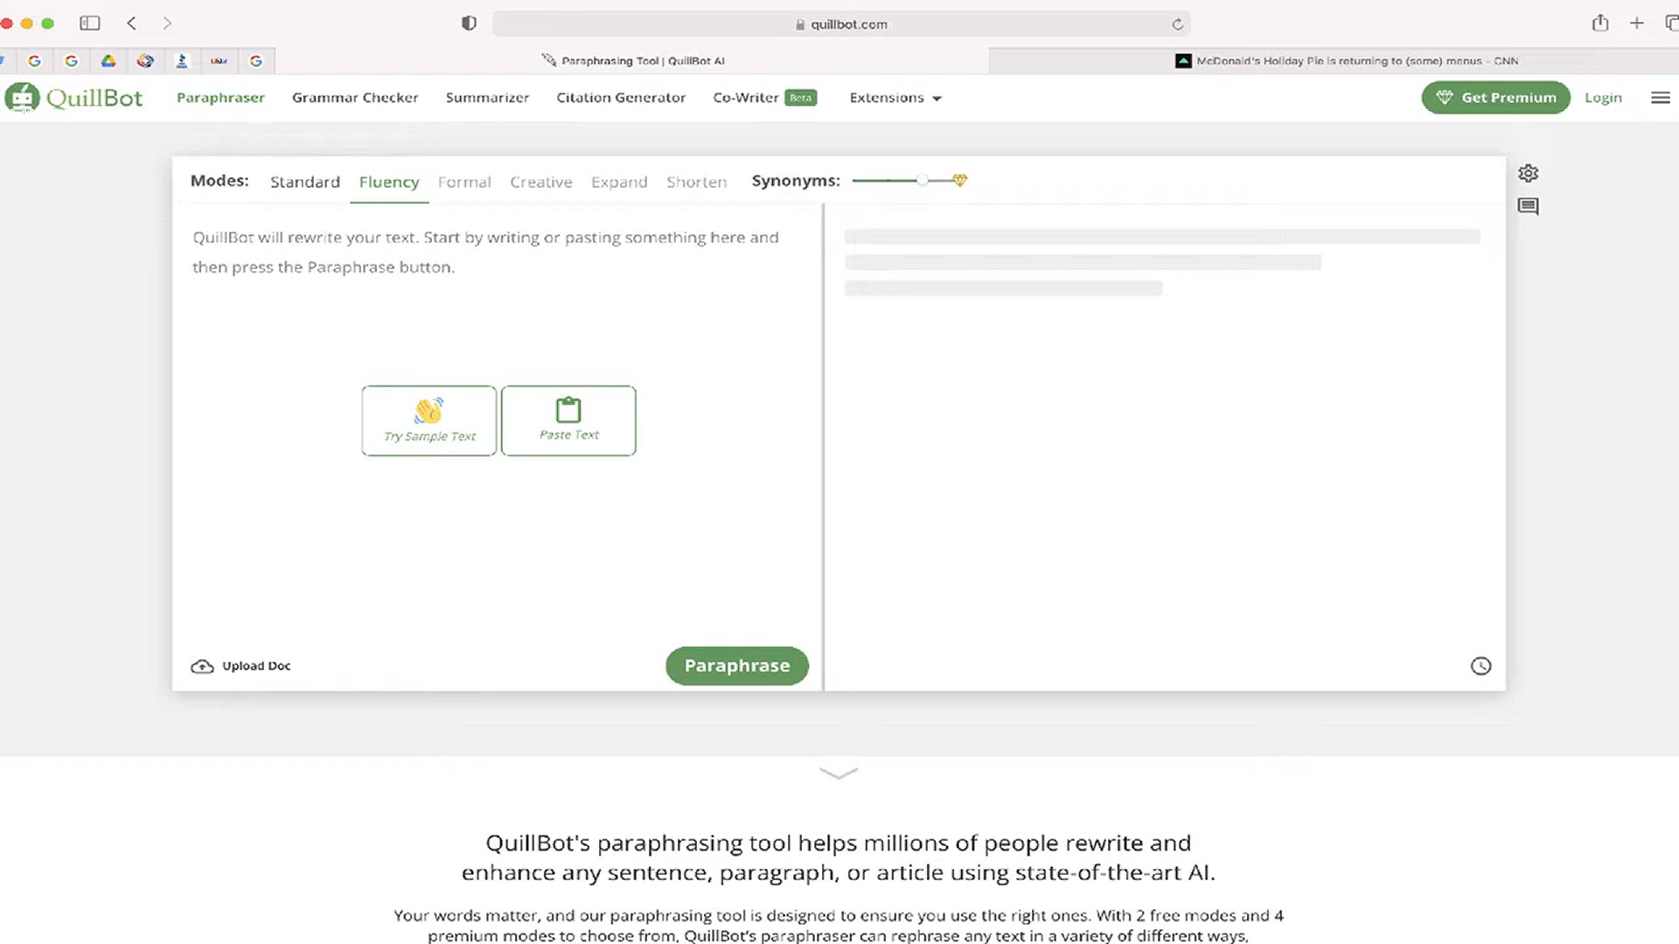Switch to Paraphrasing Tool QuillBot AI tab

633,60
